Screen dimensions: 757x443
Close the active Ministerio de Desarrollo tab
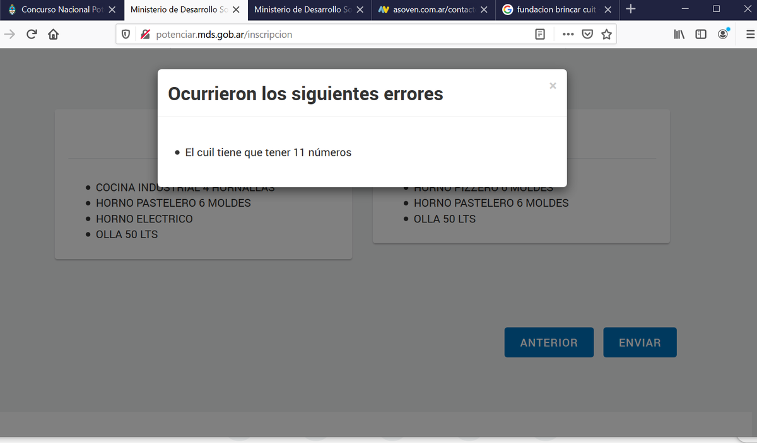tap(236, 9)
